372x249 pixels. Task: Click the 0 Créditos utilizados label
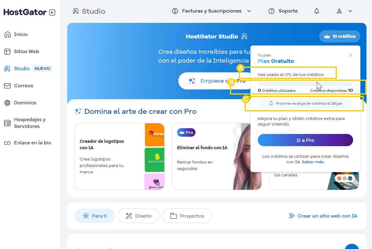tap(277, 91)
